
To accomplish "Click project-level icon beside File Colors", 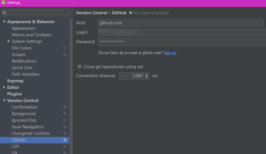I will [65, 48].
